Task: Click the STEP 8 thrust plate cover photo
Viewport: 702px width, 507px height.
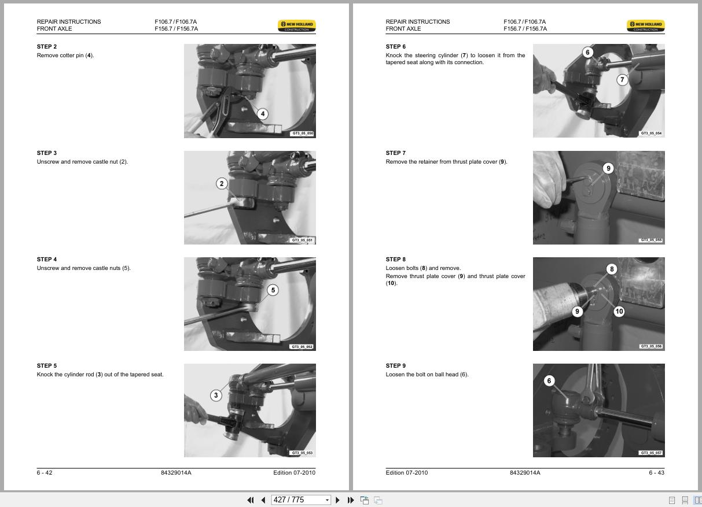Action: [x=599, y=304]
